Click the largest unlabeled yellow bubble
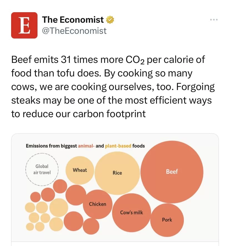 (x=59, y=207)
